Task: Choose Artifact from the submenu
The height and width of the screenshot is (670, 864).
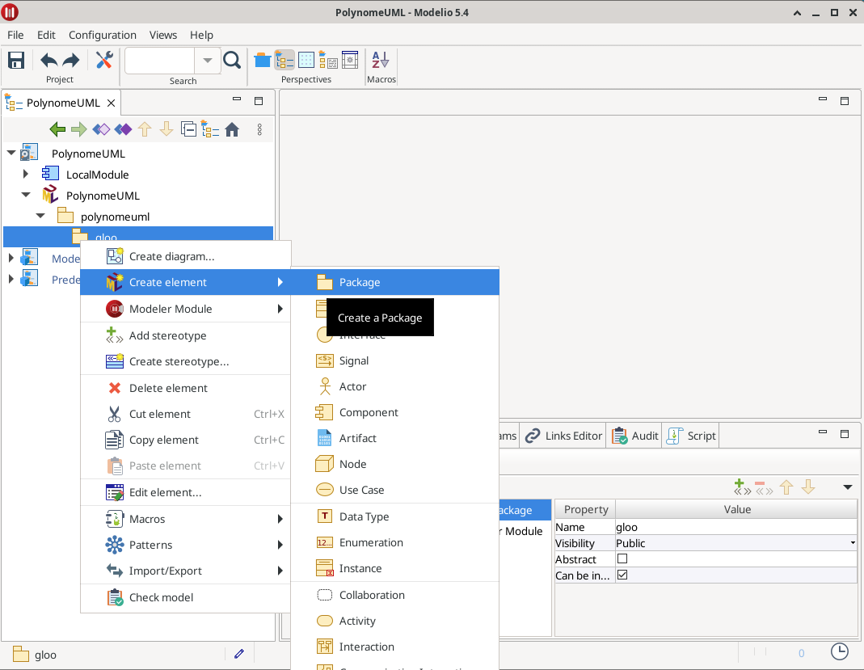Action: point(394,438)
